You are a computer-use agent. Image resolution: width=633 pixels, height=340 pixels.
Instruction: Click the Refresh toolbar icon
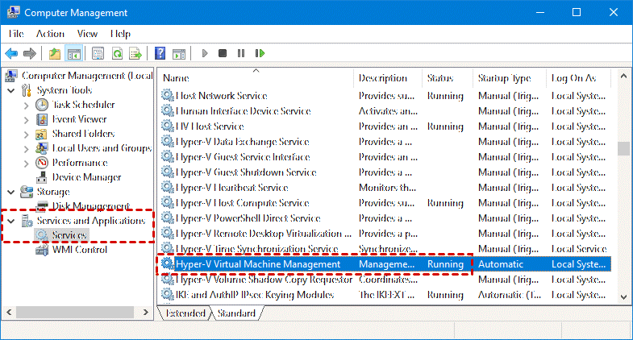tap(117, 53)
